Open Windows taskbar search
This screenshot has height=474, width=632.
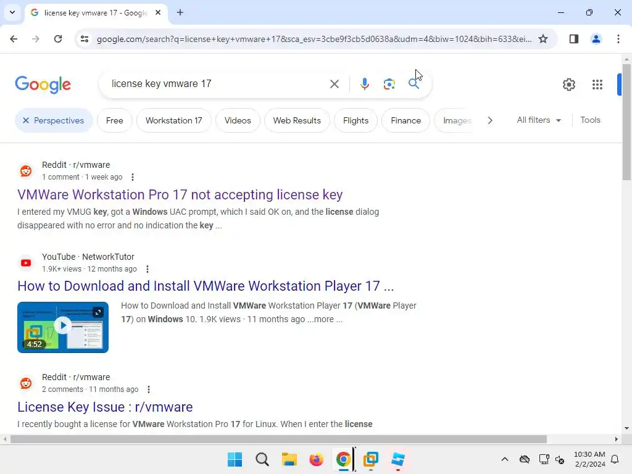(x=262, y=459)
